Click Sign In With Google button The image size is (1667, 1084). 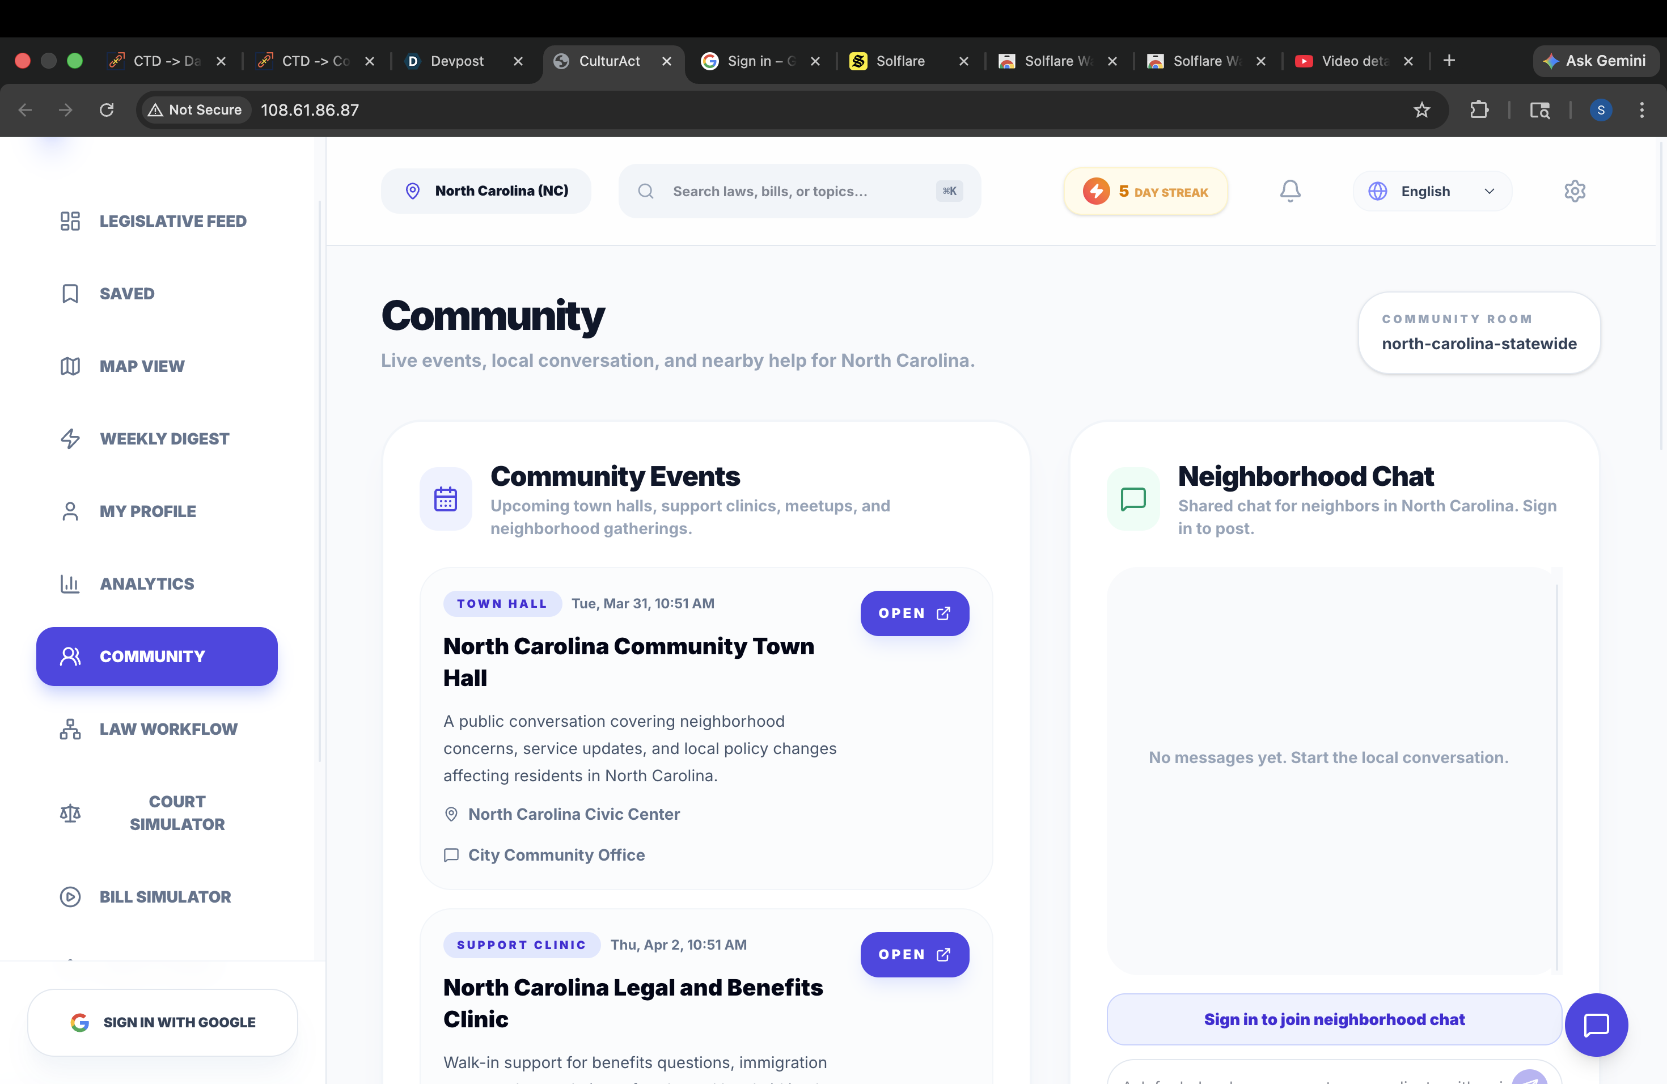point(163,1022)
